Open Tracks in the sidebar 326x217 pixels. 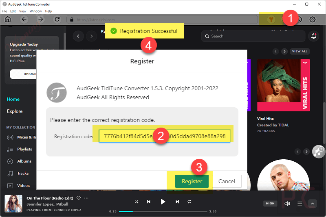coord(23,173)
